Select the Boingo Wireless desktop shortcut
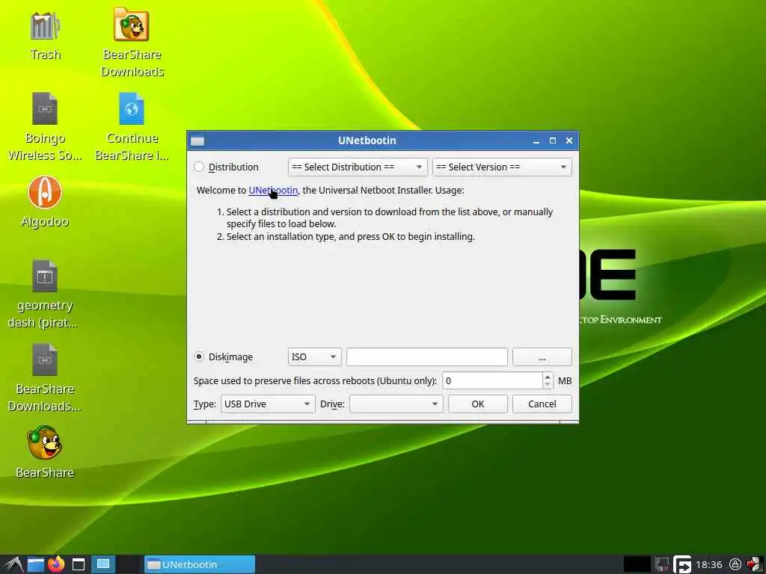766x574 pixels. 45,108
